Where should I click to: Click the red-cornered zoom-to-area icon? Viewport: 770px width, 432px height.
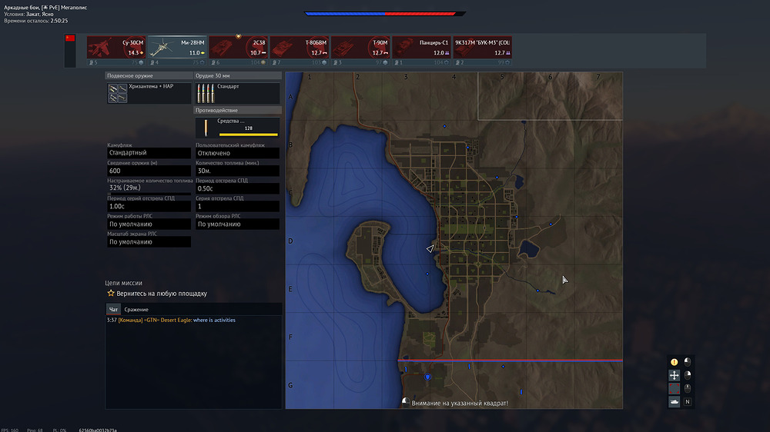[675, 388]
